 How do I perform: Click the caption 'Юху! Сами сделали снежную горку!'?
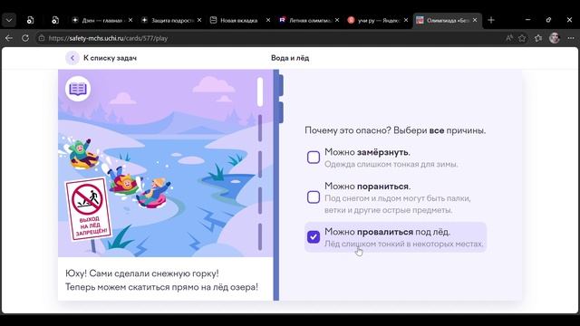[x=142, y=273]
